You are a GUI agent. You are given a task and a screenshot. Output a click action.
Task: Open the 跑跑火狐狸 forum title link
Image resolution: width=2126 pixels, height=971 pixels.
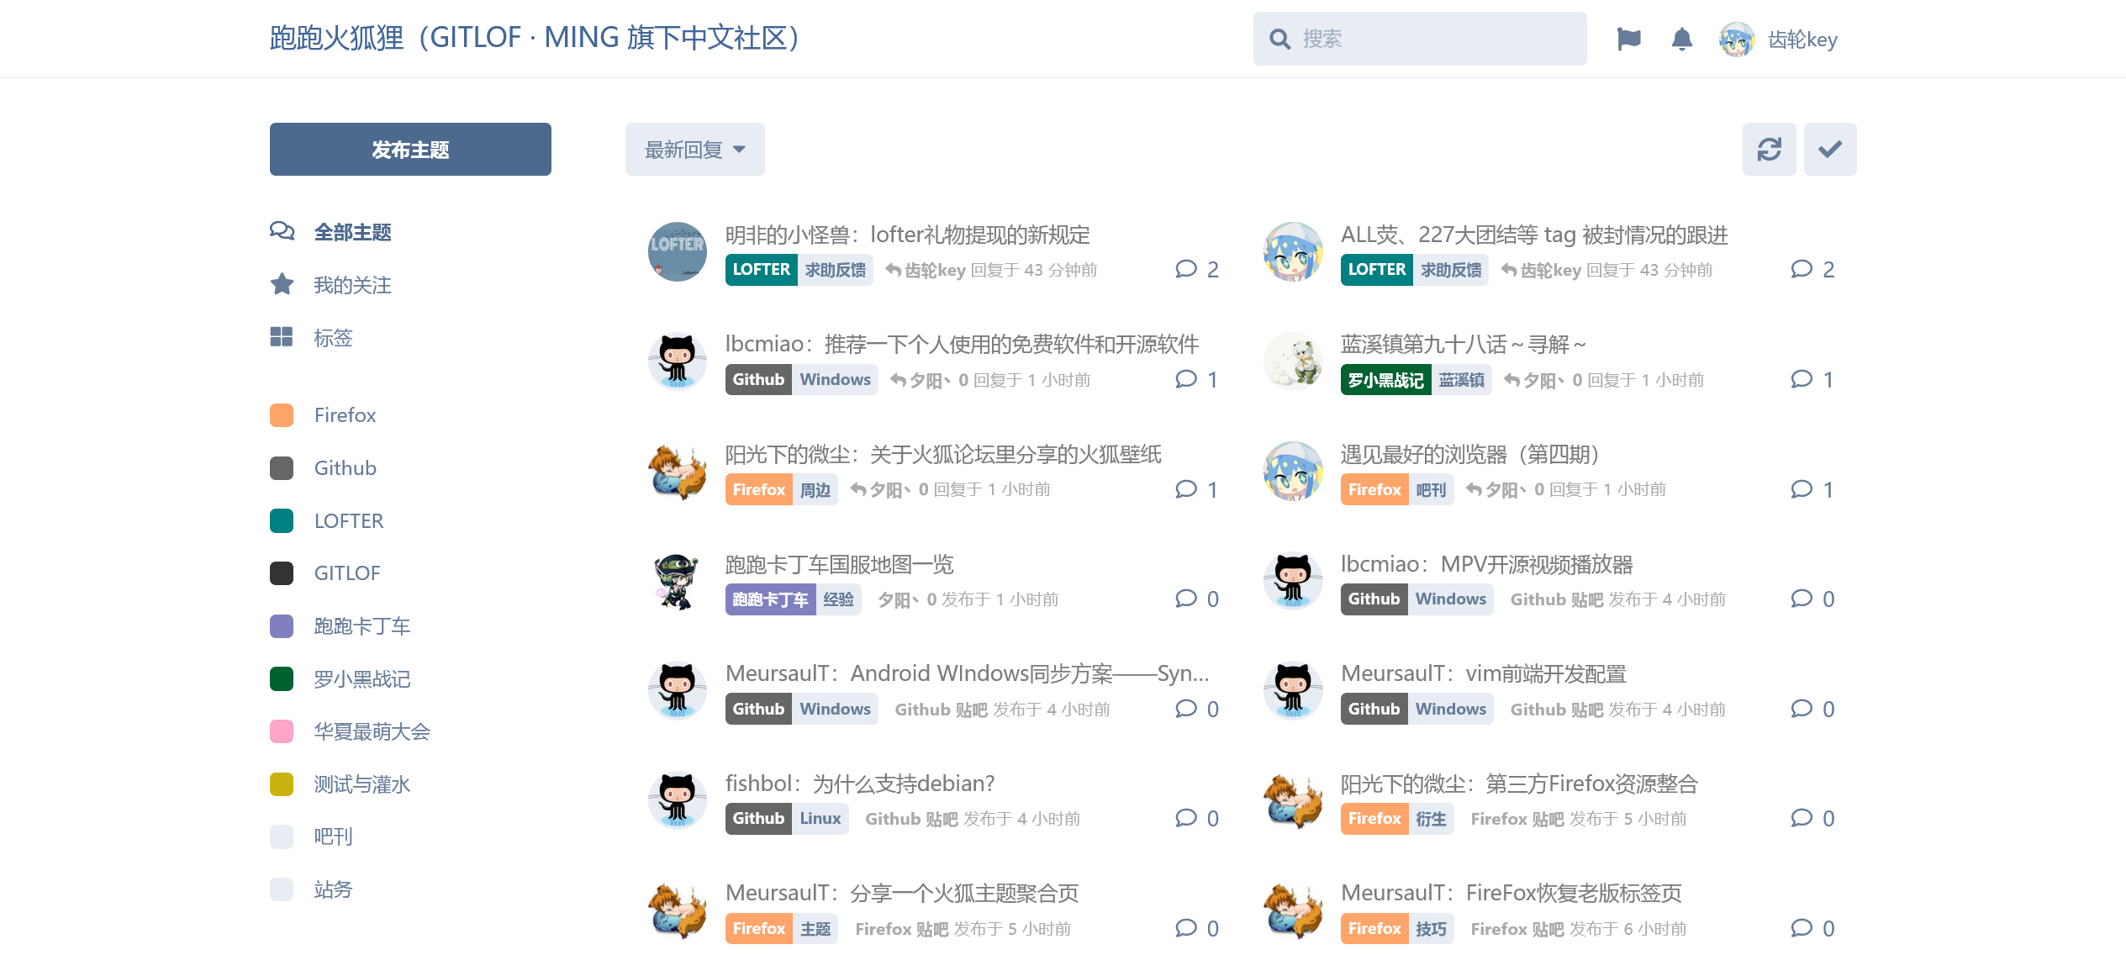coord(535,38)
